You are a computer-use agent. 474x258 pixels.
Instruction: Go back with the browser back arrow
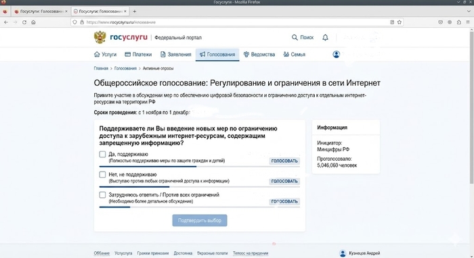[6, 22]
